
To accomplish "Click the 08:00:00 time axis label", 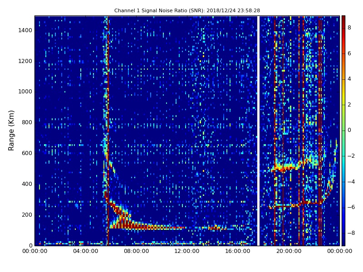I will pyautogui.click(x=137, y=251).
